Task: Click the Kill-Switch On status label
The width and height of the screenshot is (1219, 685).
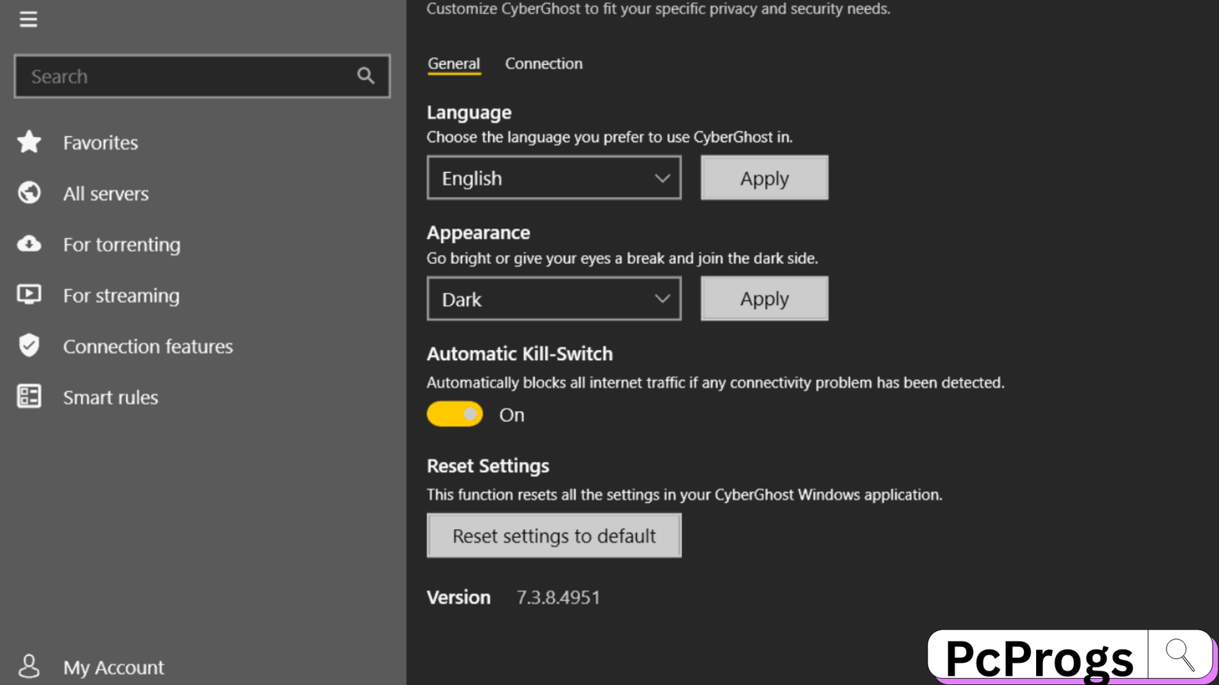Action: (512, 415)
